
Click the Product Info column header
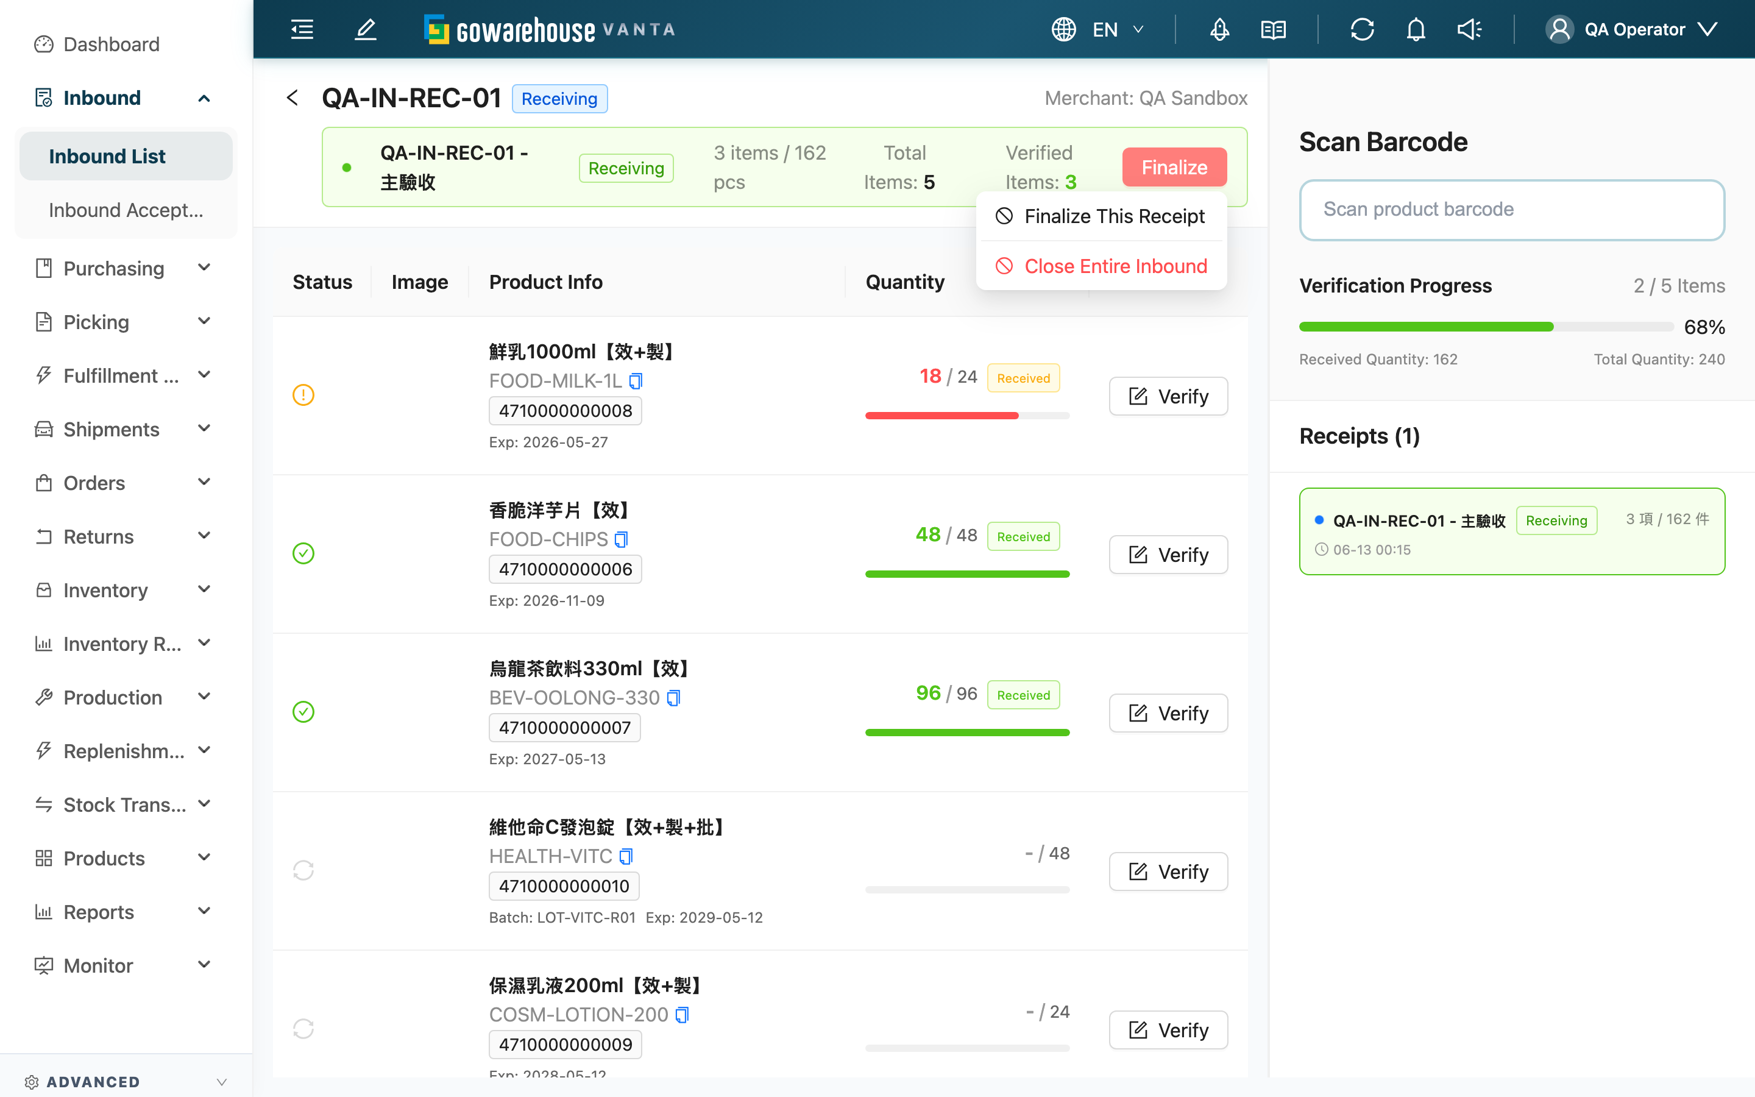546,282
